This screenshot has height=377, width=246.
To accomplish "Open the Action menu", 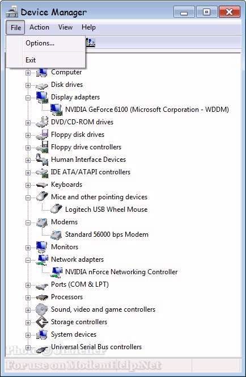I will [x=39, y=27].
